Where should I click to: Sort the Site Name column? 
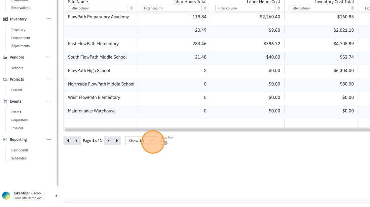click(x=131, y=8)
